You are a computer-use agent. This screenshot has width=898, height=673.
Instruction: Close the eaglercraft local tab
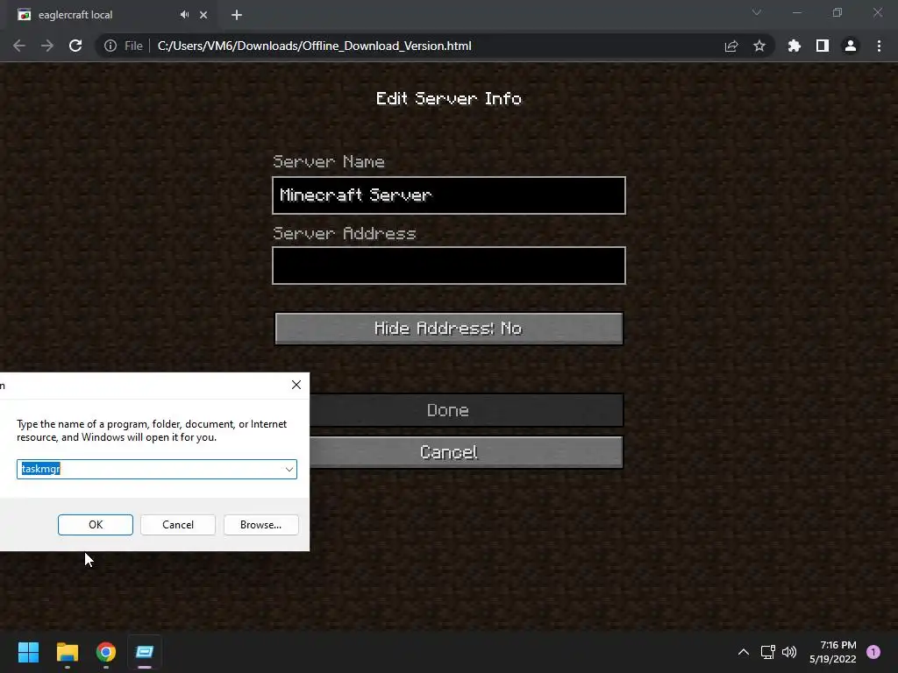(x=203, y=15)
